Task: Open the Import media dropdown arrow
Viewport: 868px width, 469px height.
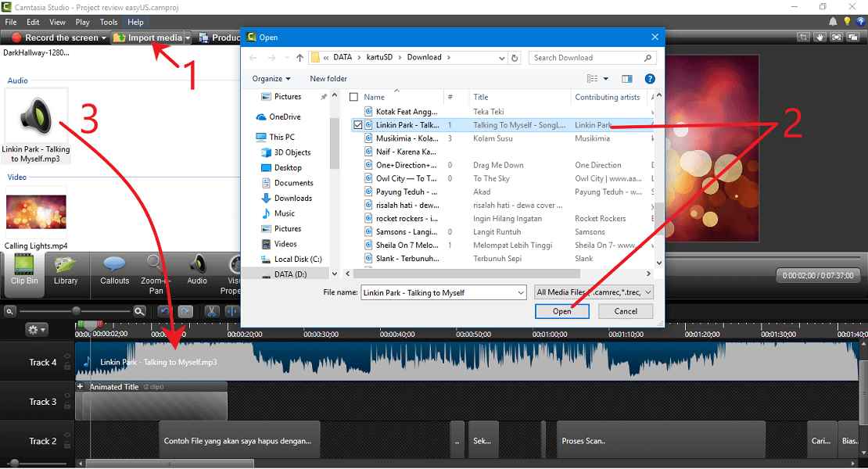Action: coord(188,38)
